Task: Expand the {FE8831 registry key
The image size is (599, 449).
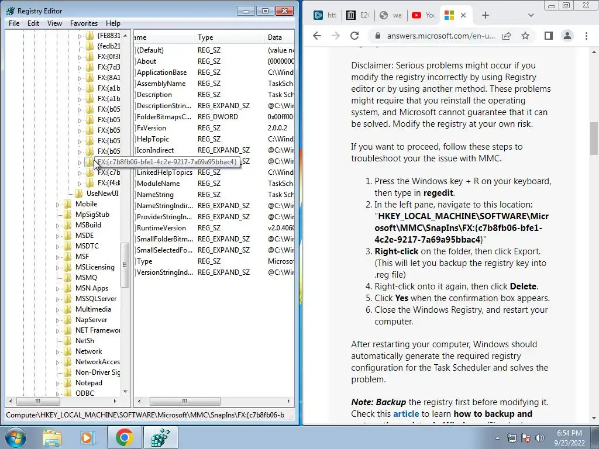Action: (x=80, y=36)
